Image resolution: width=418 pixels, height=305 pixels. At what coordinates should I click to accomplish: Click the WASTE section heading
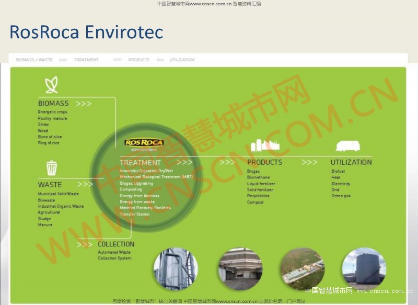tap(50, 185)
